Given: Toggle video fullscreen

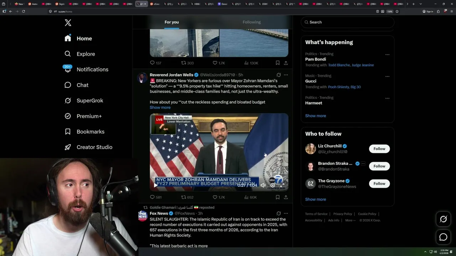Looking at the screenshot, I should [x=282, y=185].
